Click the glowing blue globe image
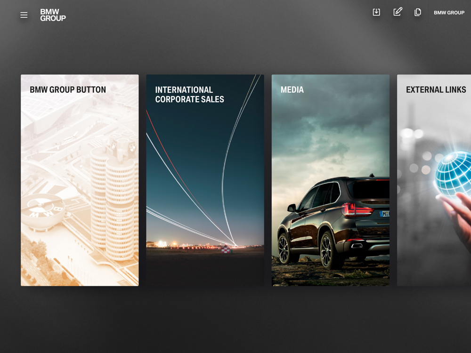 [x=453, y=173]
